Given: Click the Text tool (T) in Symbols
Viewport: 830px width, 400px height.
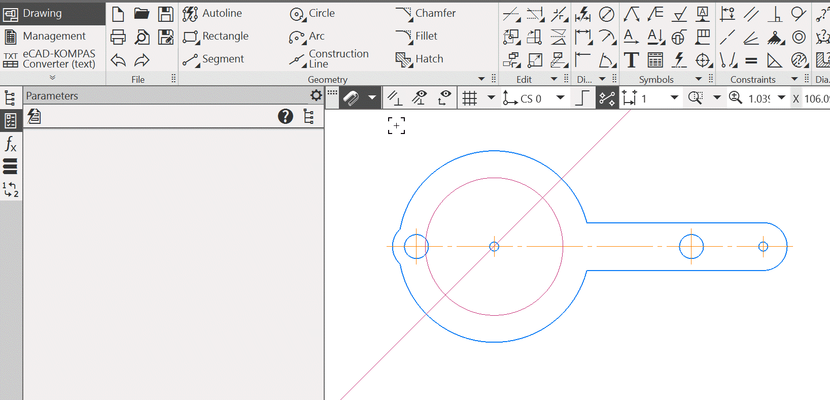Looking at the screenshot, I should click(631, 60).
